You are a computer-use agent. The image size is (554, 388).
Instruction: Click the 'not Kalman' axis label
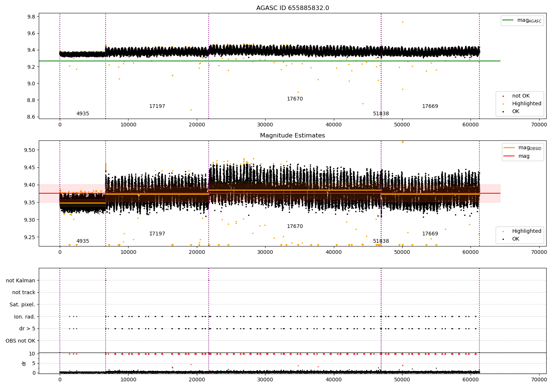(21, 280)
